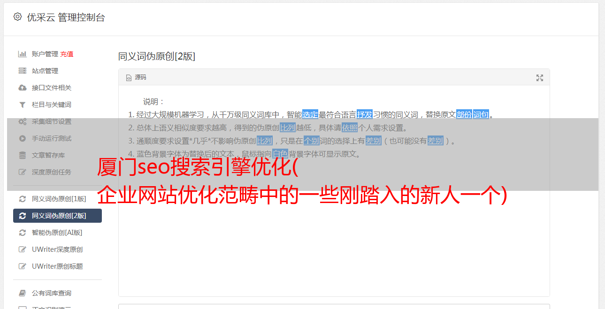Viewport: 605px width, 309px height.
Task: Open 智能伪原创[AI版] in sidebar
Action: click(x=57, y=233)
